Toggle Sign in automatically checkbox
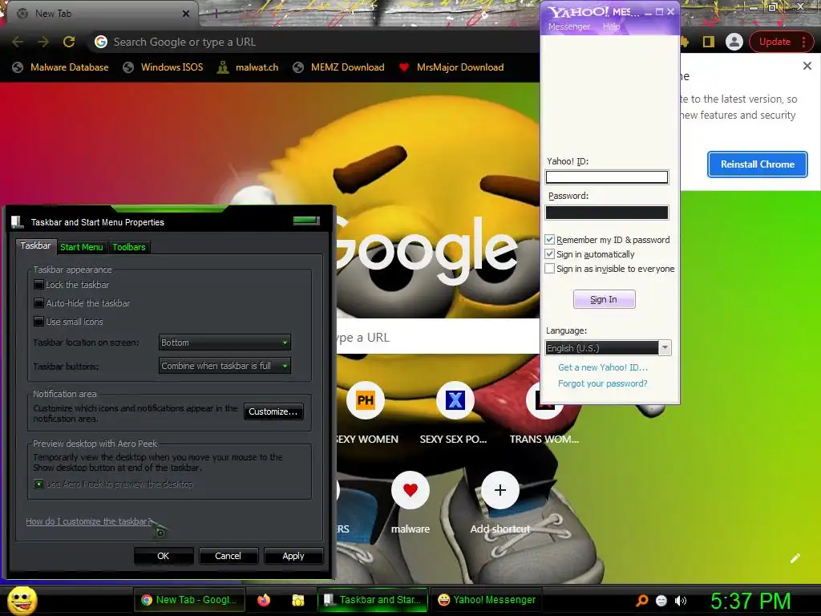 550,254
